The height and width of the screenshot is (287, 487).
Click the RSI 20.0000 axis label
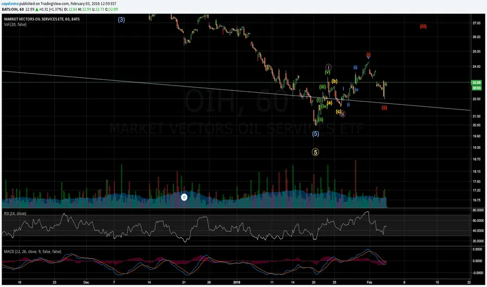[478, 241]
